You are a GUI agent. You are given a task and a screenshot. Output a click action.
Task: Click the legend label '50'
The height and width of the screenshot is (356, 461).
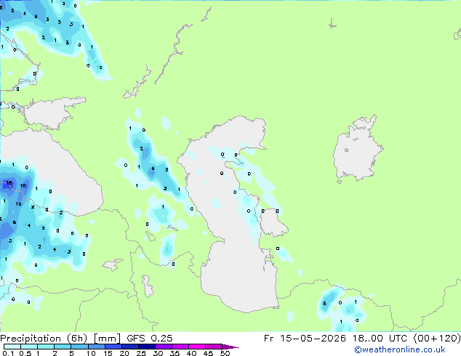coord(225,353)
